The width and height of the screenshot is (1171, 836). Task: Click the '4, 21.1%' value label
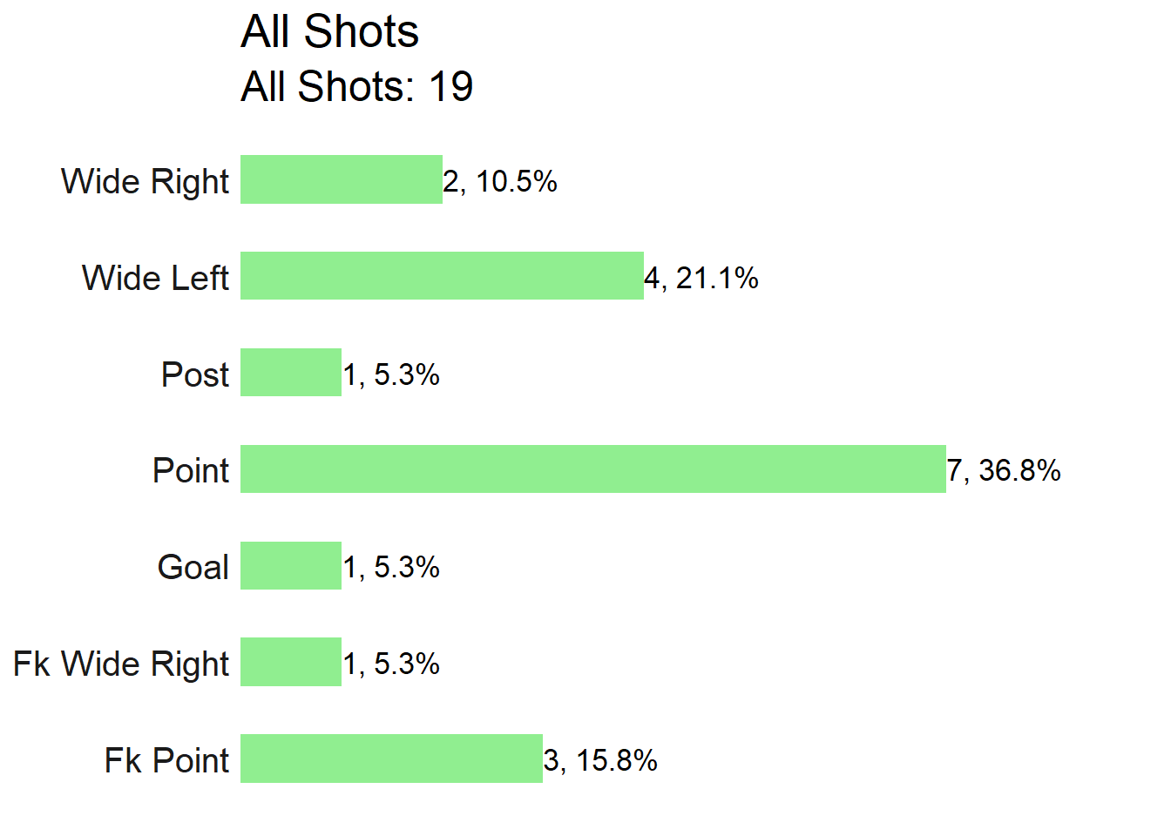(701, 279)
